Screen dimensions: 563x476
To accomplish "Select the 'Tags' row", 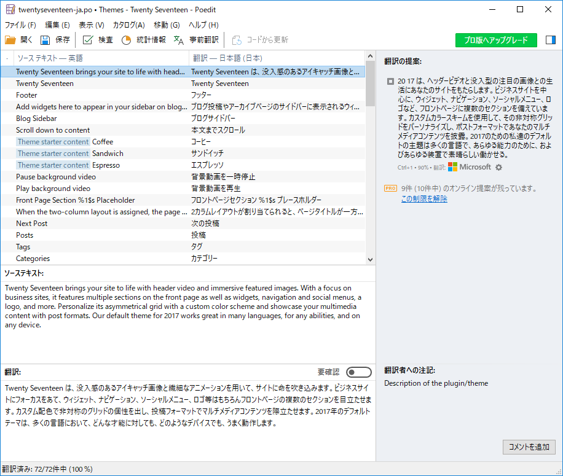I will [183, 246].
